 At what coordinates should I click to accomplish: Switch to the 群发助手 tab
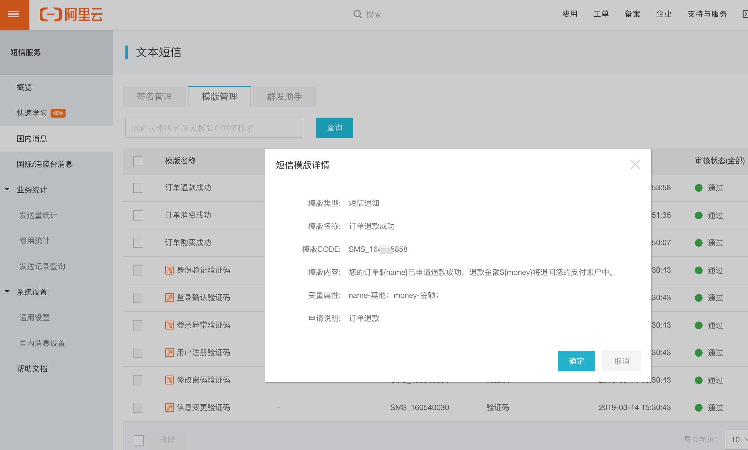(284, 97)
